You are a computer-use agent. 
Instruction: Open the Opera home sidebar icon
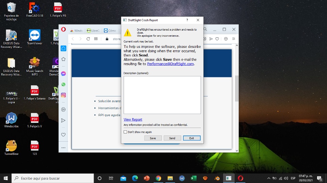(63, 49)
